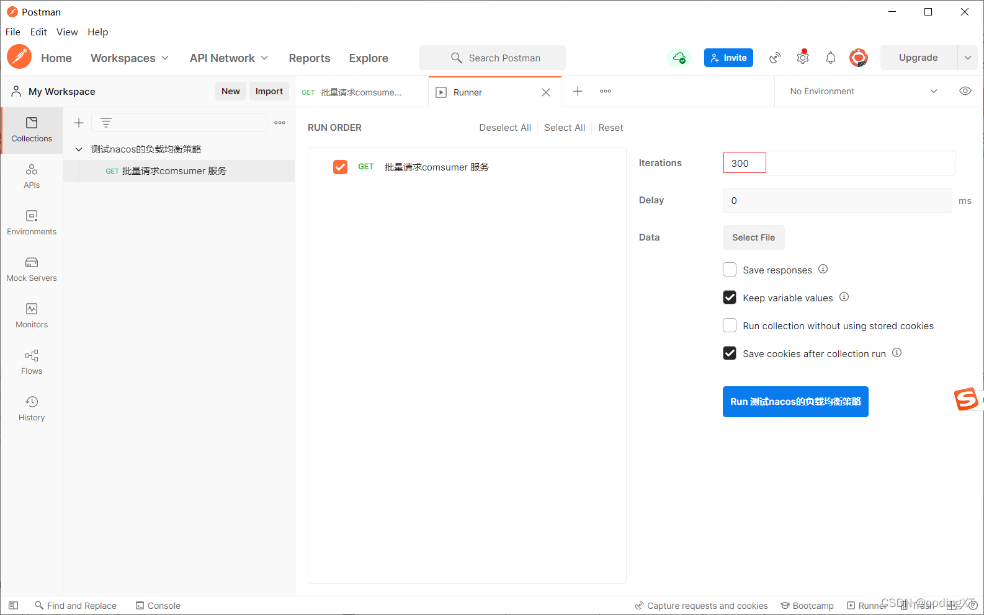The height and width of the screenshot is (615, 984).
Task: Create a new collection with plus icon
Action: pos(79,123)
